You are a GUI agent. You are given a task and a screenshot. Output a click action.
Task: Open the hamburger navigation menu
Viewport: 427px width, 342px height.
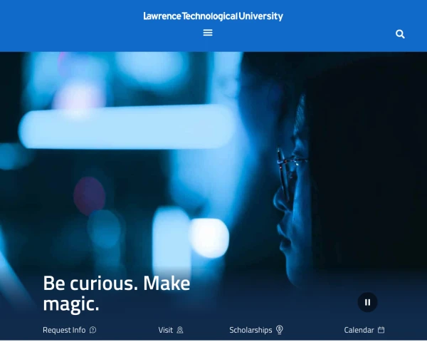point(208,33)
